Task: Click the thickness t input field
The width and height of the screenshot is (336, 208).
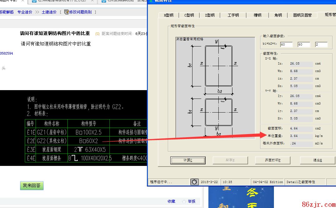Action: (321, 45)
